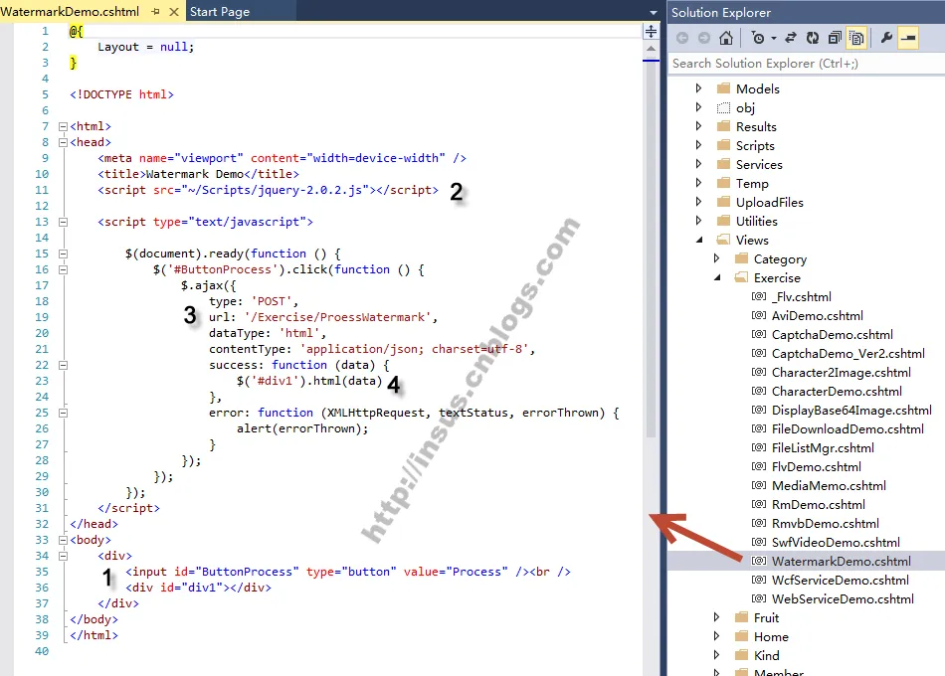Open the Pending Changes Filter dropdown arrow
The height and width of the screenshot is (676, 945).
click(x=772, y=39)
